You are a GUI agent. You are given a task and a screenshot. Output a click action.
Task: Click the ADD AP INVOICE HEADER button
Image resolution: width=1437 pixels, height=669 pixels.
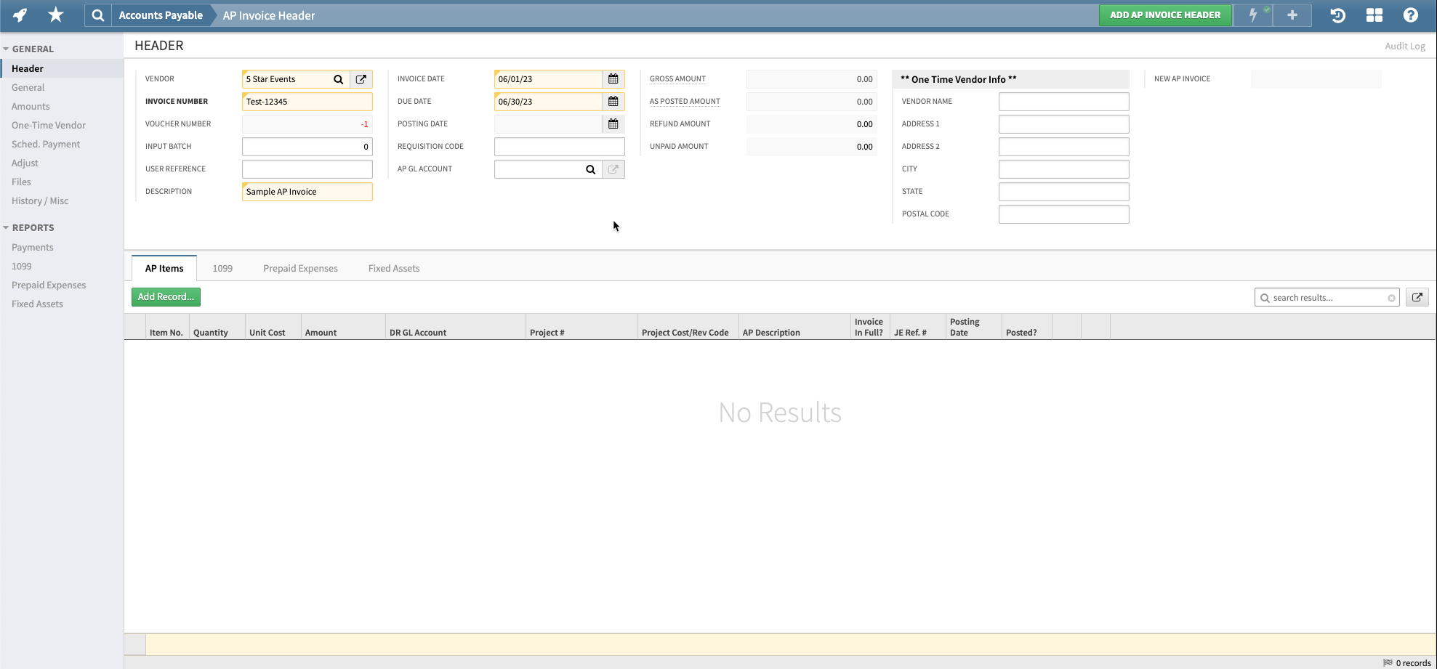1165,15
